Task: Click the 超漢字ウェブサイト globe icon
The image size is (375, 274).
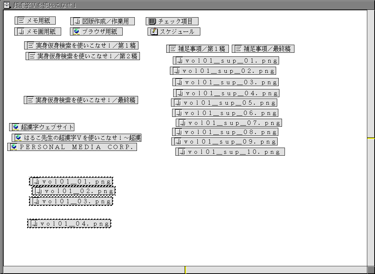Action: click(x=16, y=127)
